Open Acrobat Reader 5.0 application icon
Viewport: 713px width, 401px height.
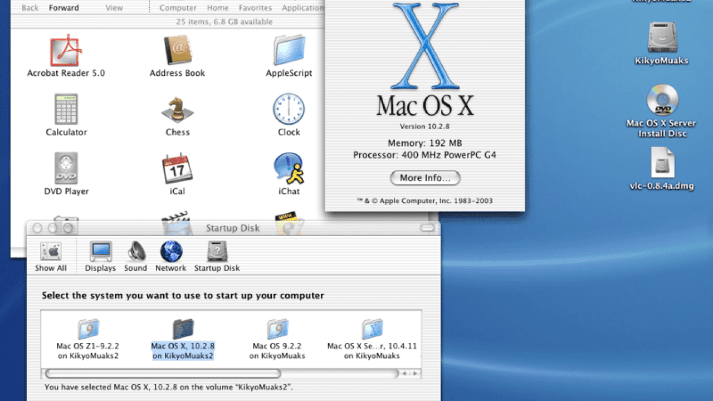tap(66, 51)
